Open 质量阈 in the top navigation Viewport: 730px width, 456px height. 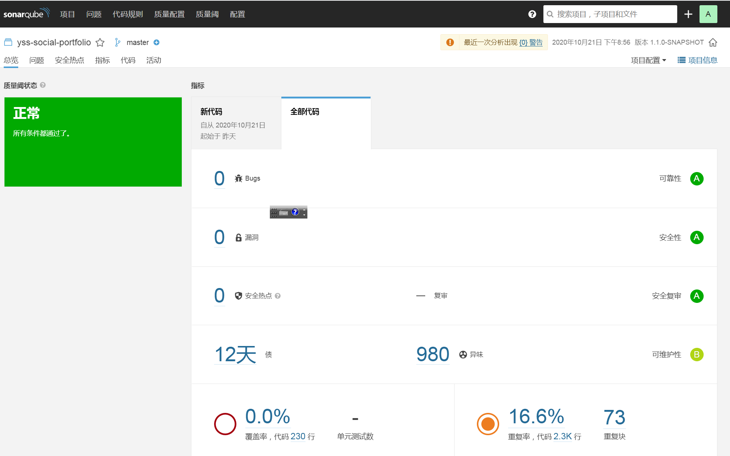pyautogui.click(x=207, y=14)
